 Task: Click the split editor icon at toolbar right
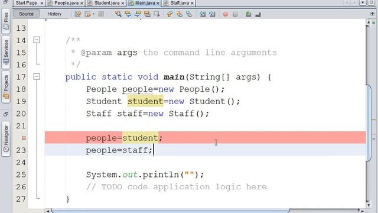[373, 14]
